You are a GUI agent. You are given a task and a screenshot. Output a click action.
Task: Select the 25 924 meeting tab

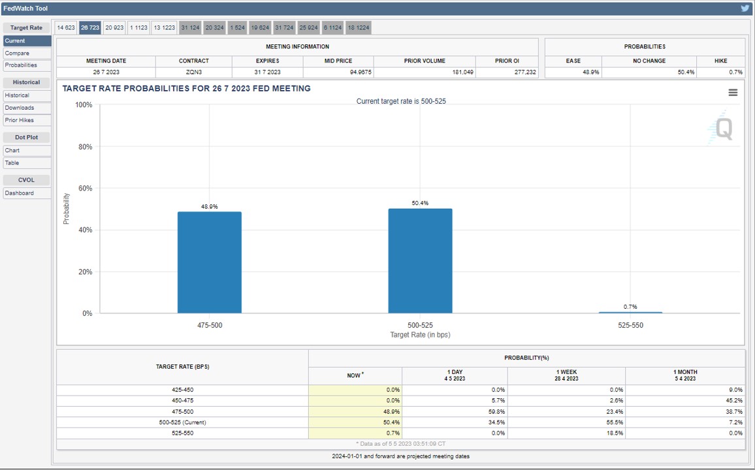[309, 27]
